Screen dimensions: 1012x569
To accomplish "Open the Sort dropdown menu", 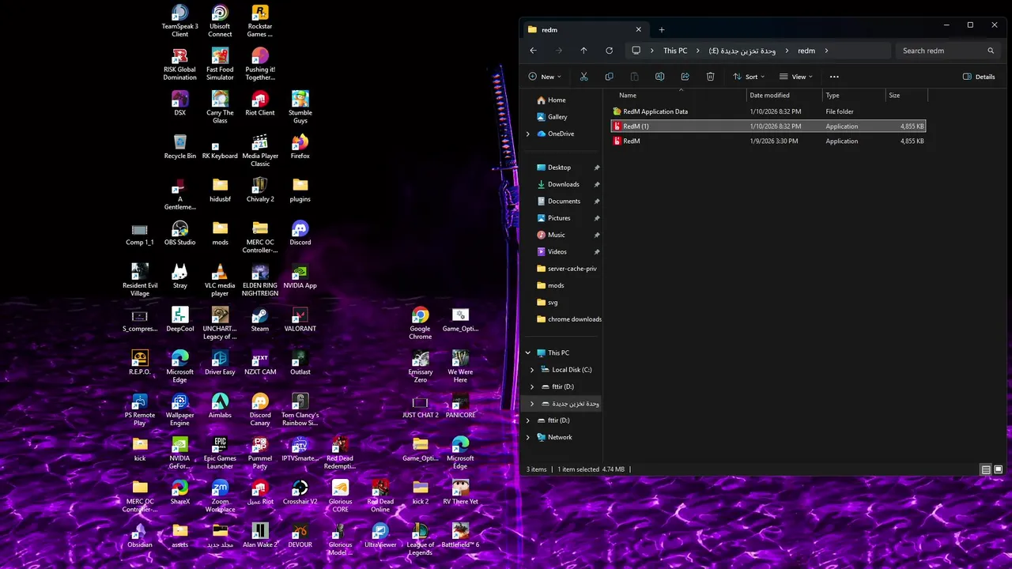I will pyautogui.click(x=749, y=77).
